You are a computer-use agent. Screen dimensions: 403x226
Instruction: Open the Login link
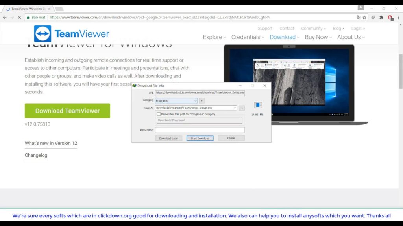tap(358, 28)
